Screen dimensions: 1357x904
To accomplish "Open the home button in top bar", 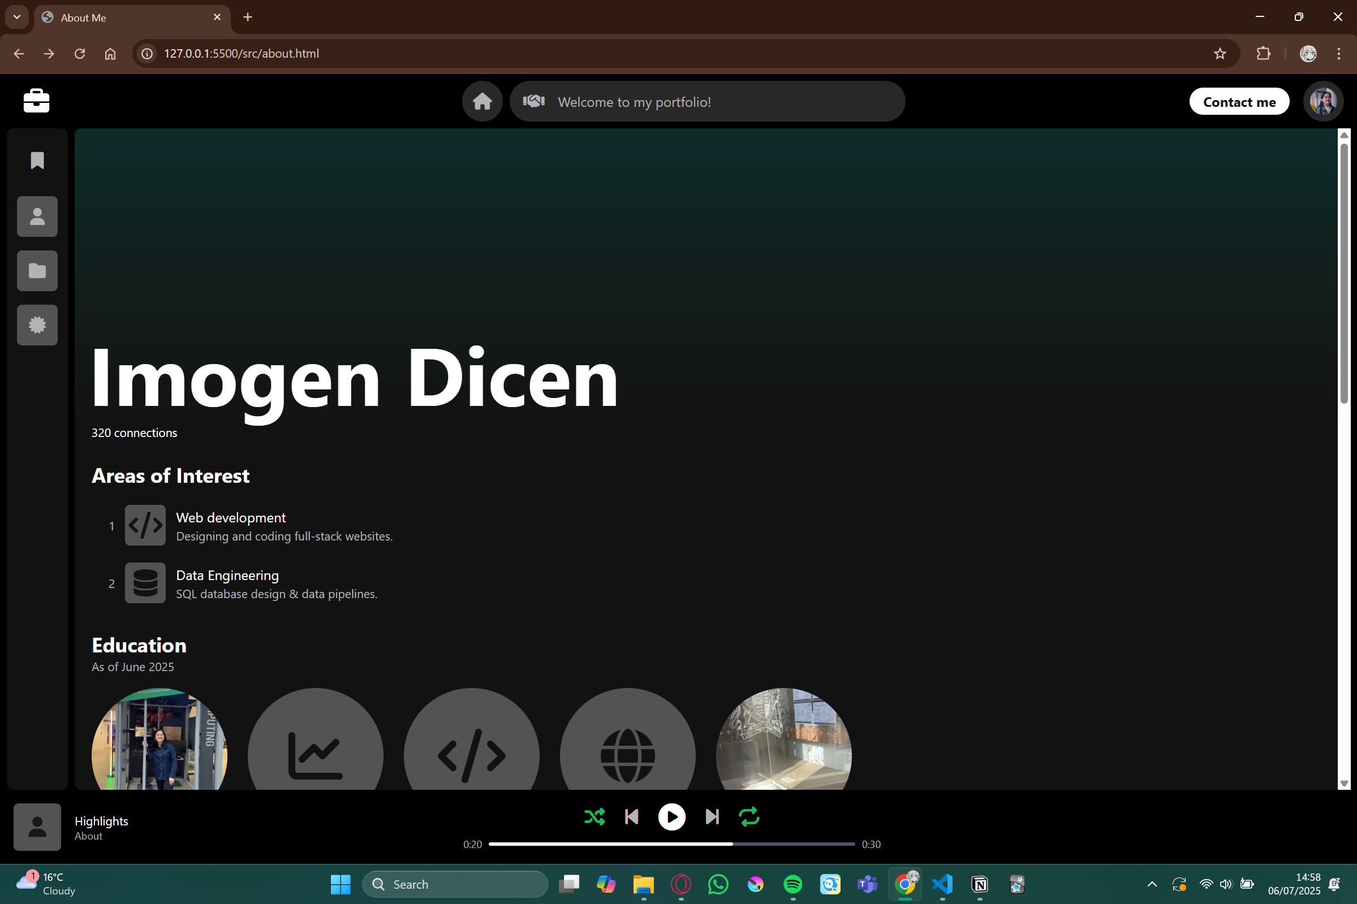I will click(x=482, y=101).
